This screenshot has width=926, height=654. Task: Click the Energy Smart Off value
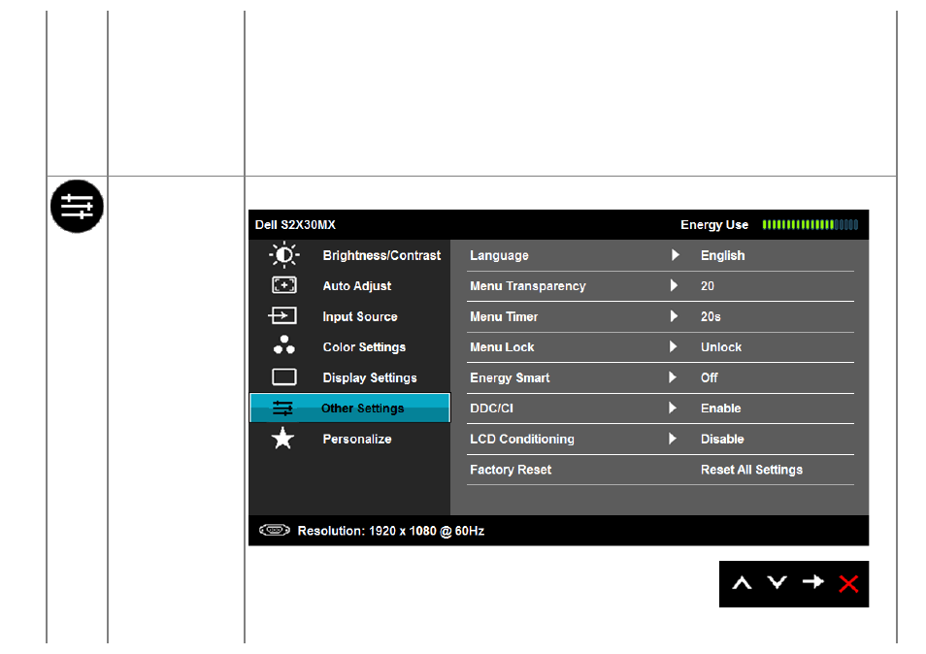coord(709,377)
